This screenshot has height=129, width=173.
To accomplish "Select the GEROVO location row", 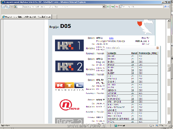I will (x=132, y=90).
